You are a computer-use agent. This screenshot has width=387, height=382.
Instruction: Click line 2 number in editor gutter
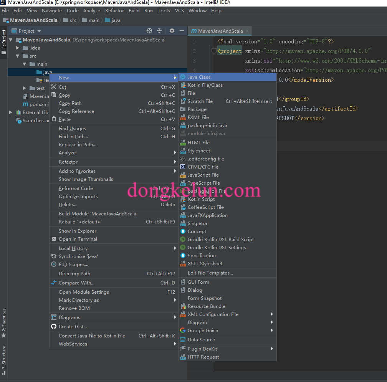tap(194, 51)
